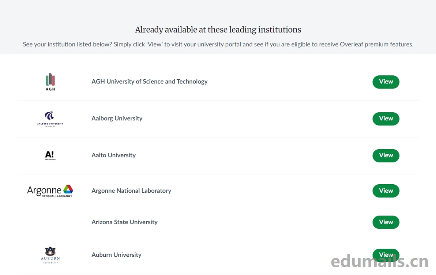The height and width of the screenshot is (275, 436).
Task: Click the Auburn University logo
Action: pos(50,255)
